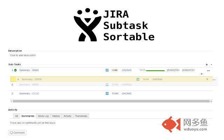Open the Summary - AAAA sub-task link
This screenshot has width=224, height=140.
[x=29, y=70]
